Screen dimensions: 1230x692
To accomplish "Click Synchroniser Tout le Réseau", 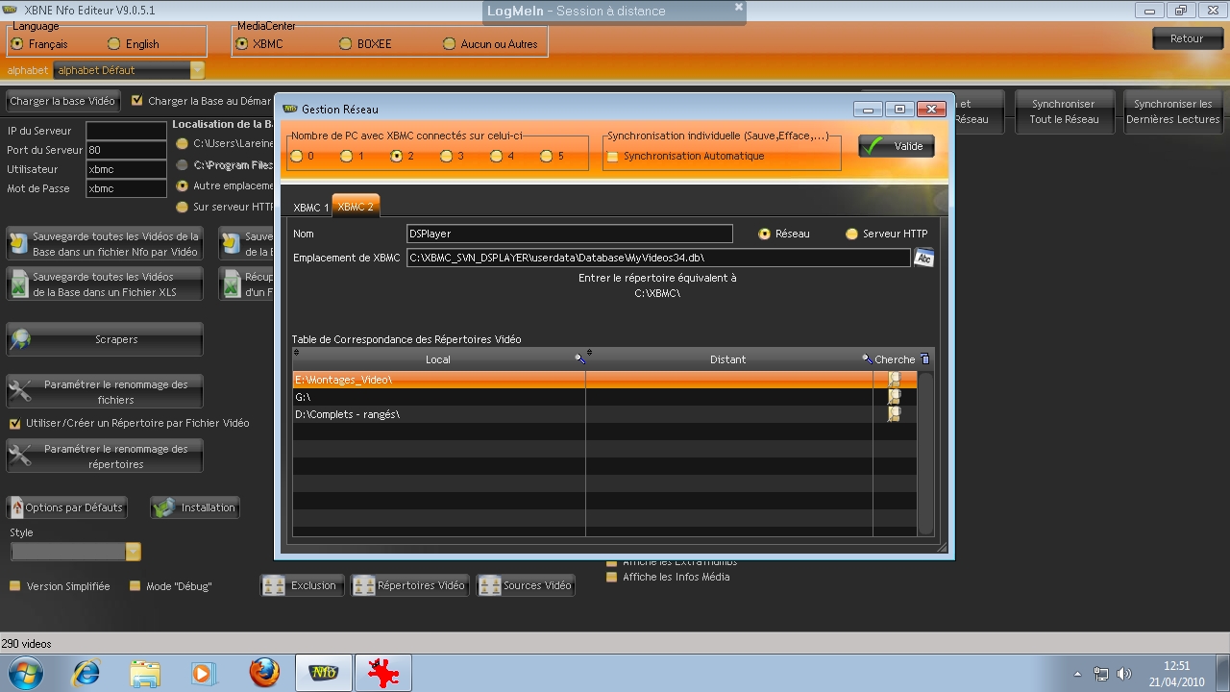I will click(1064, 111).
